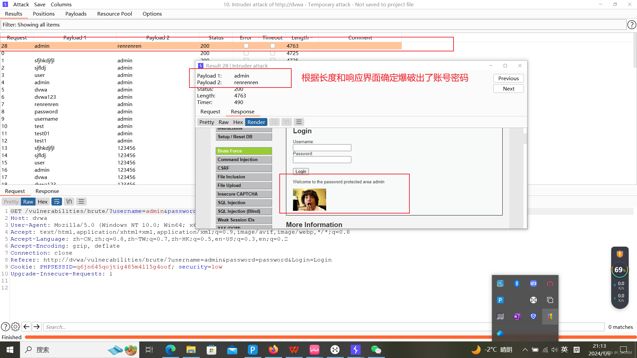Switch Result 28 response view to Pretty

click(x=206, y=122)
